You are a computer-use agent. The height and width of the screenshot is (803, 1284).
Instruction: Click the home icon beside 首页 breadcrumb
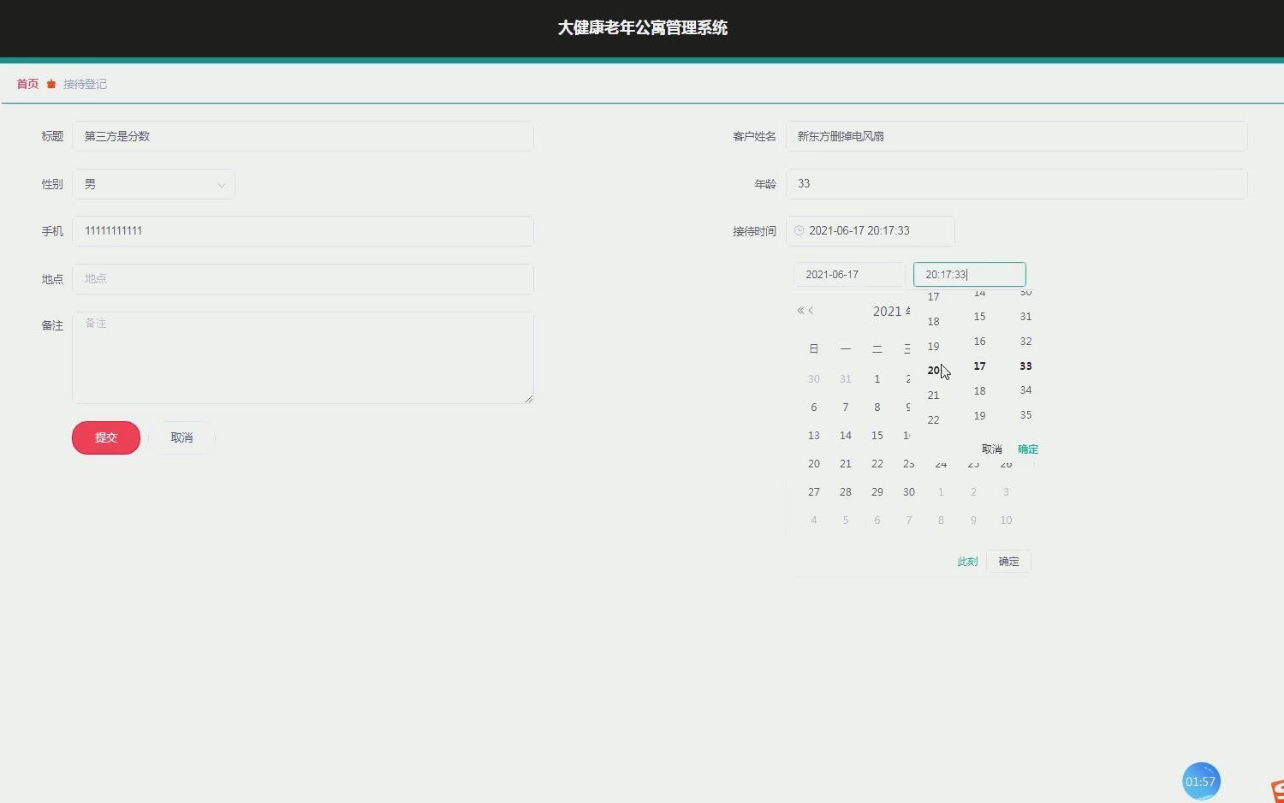point(51,84)
